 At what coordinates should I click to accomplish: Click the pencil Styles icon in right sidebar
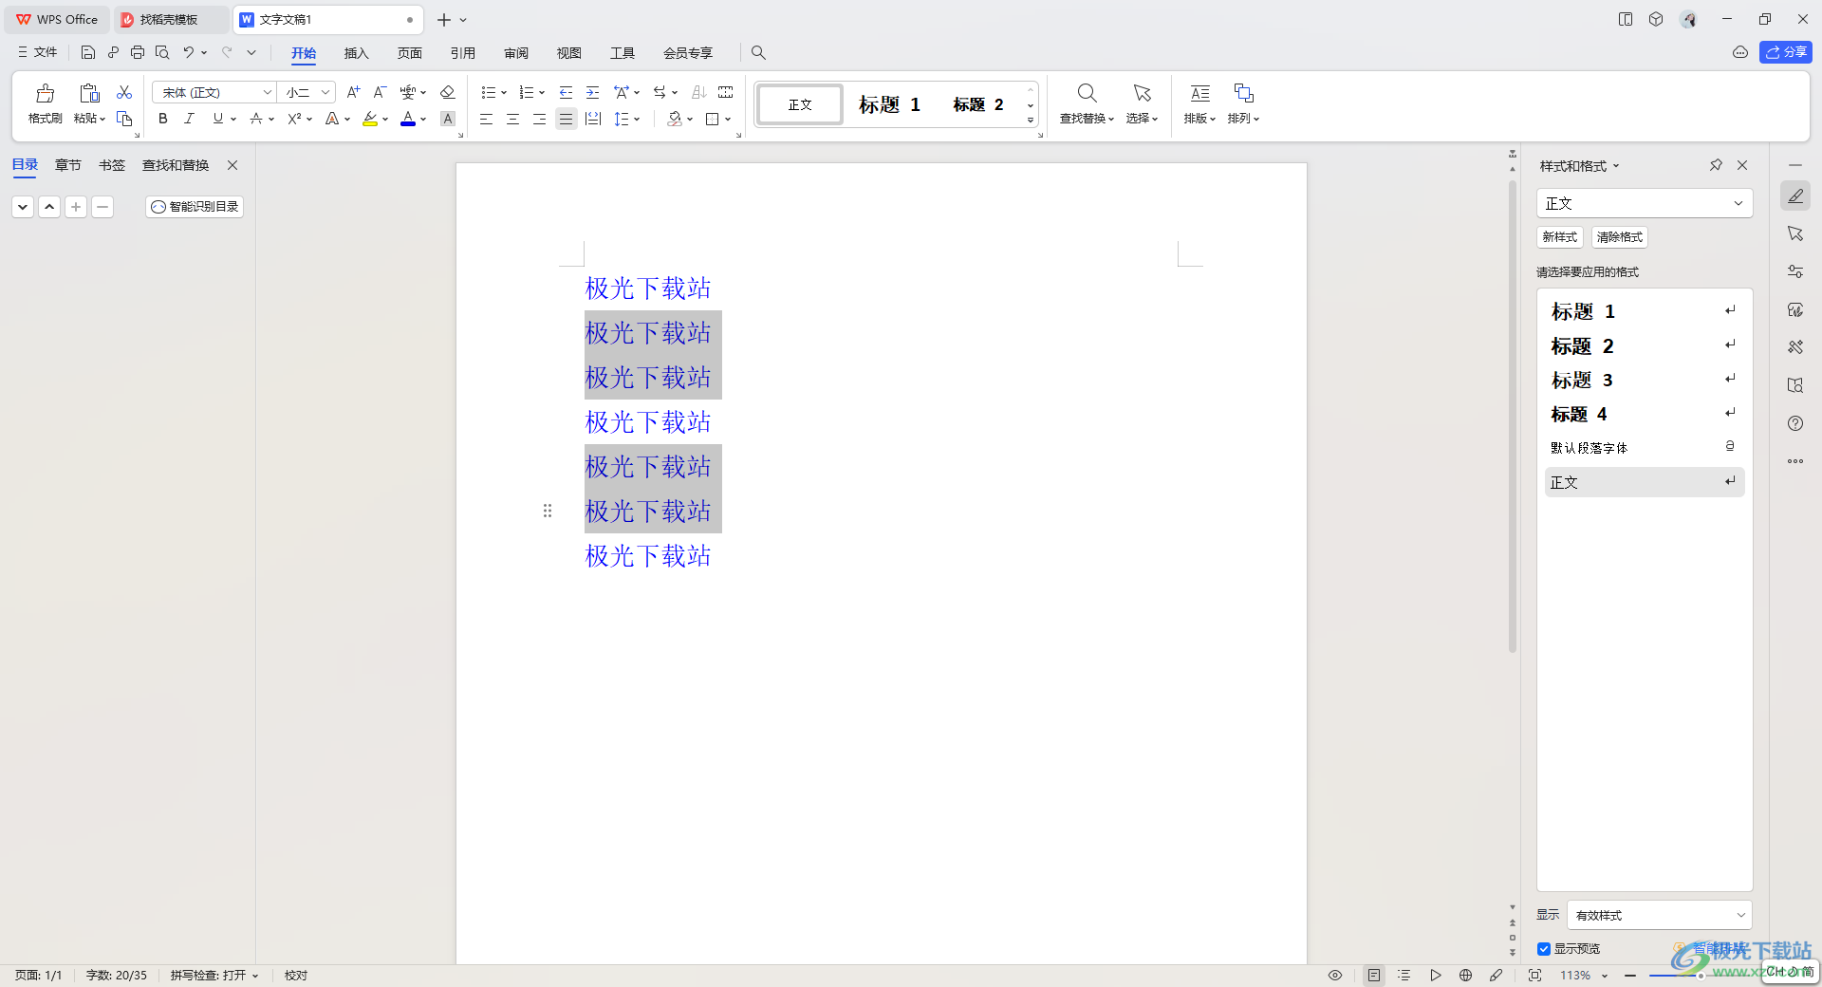pos(1795,196)
